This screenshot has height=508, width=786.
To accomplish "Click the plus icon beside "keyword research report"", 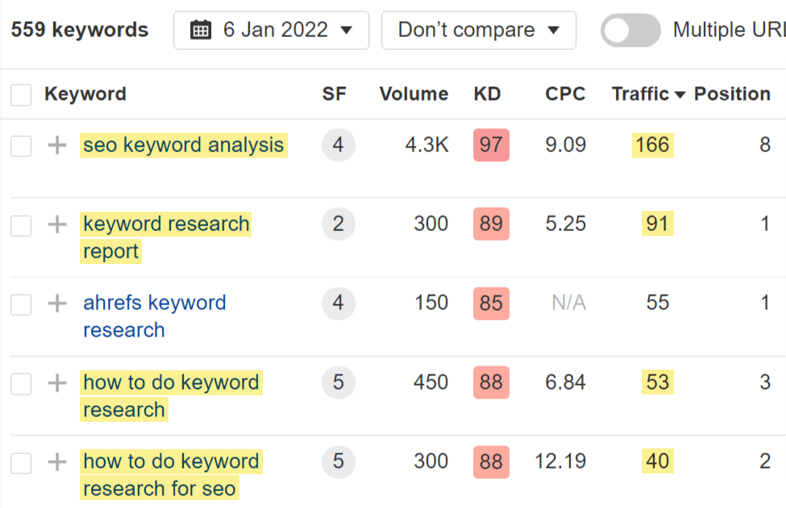I will tap(56, 225).
